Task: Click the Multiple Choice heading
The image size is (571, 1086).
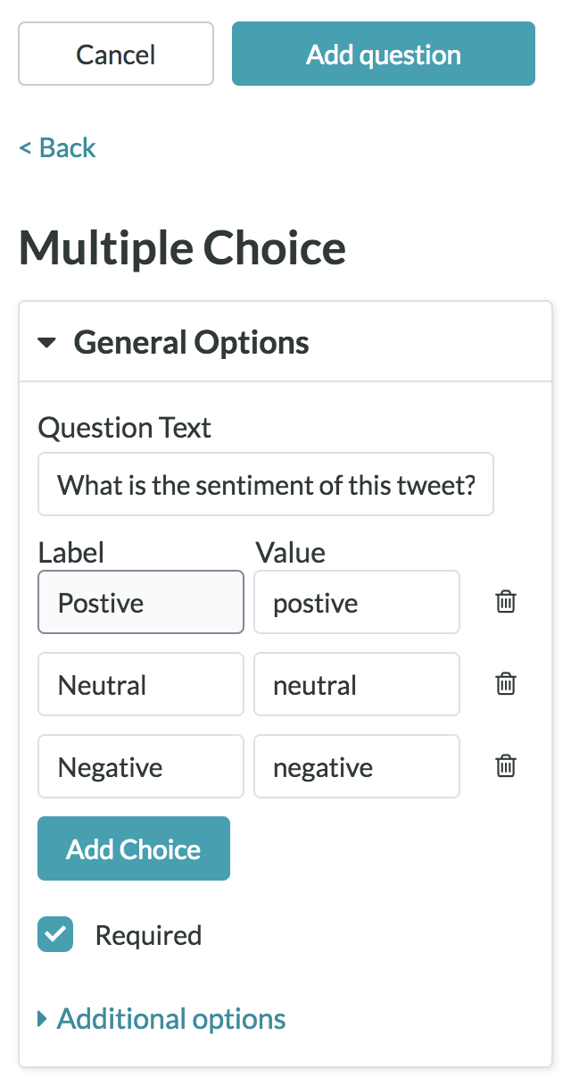Action: tap(183, 247)
